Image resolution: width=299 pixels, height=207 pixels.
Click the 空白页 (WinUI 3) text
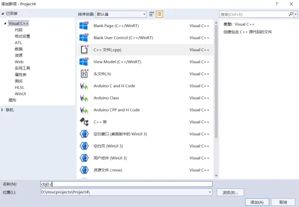coord(108,146)
